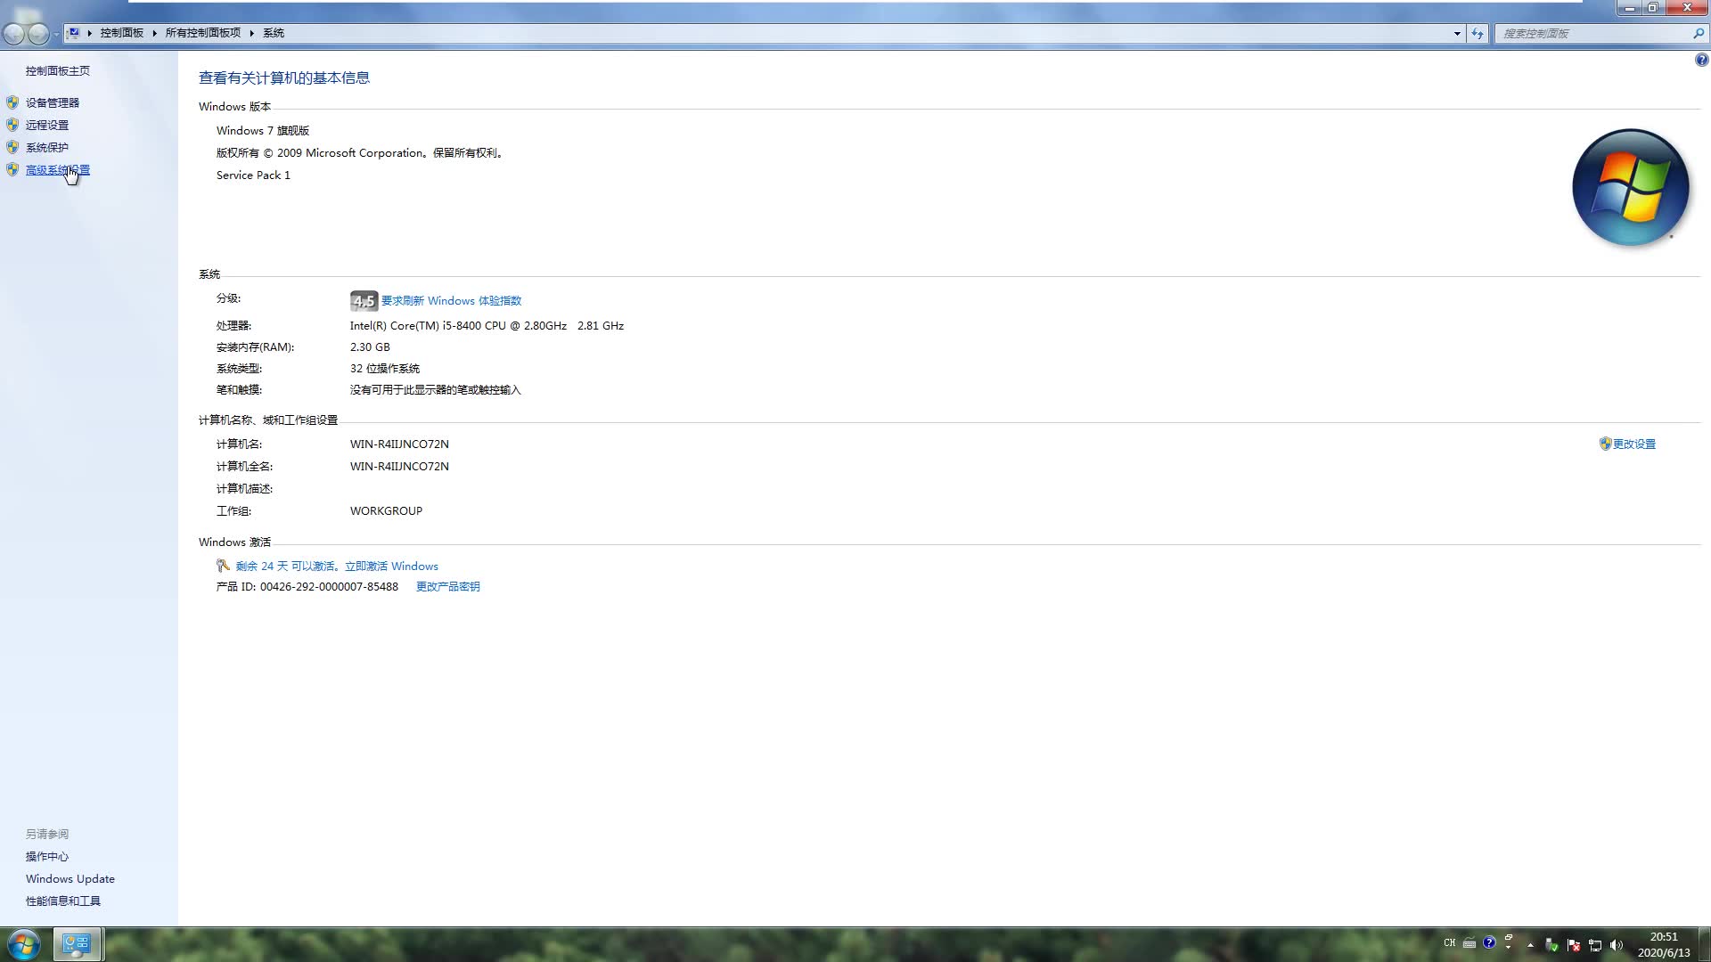Click 32 位操作系统 value
This screenshot has height=962, width=1711.
(x=384, y=369)
